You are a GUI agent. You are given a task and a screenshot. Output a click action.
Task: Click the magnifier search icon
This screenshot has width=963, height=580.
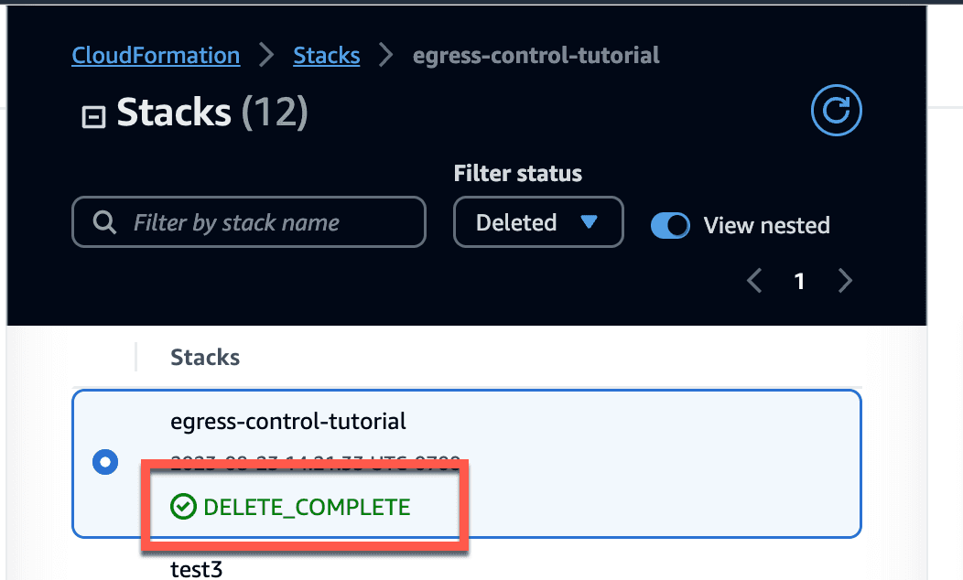104,222
